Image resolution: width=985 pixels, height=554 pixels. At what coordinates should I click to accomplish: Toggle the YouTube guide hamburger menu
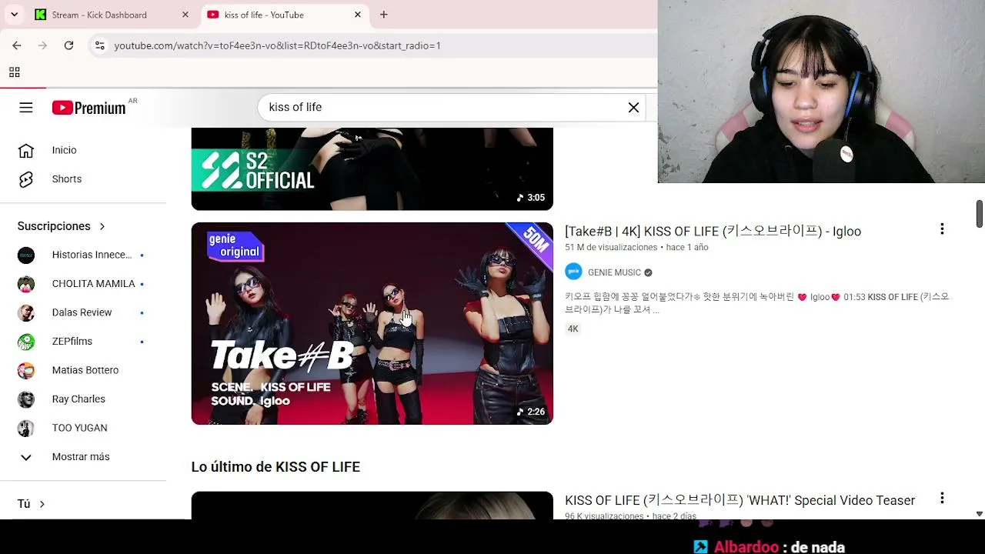(26, 108)
